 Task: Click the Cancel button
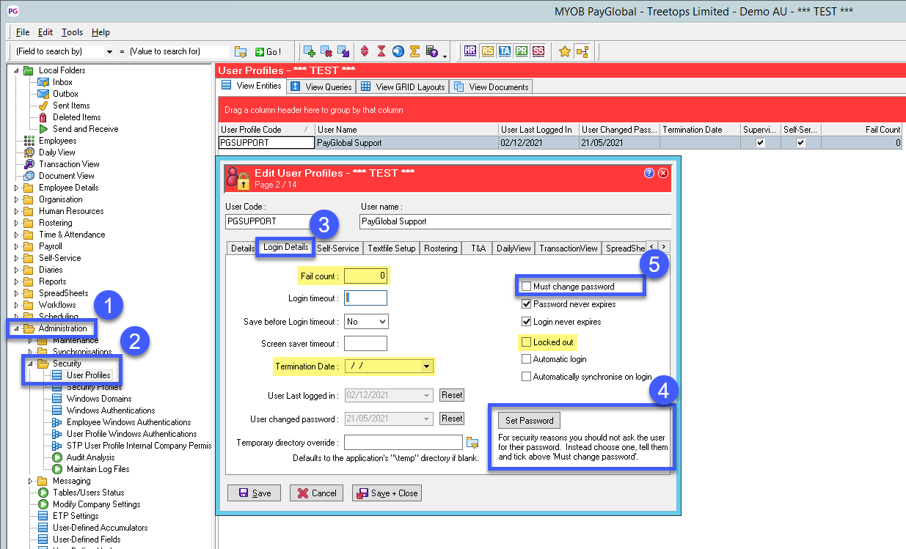316,493
